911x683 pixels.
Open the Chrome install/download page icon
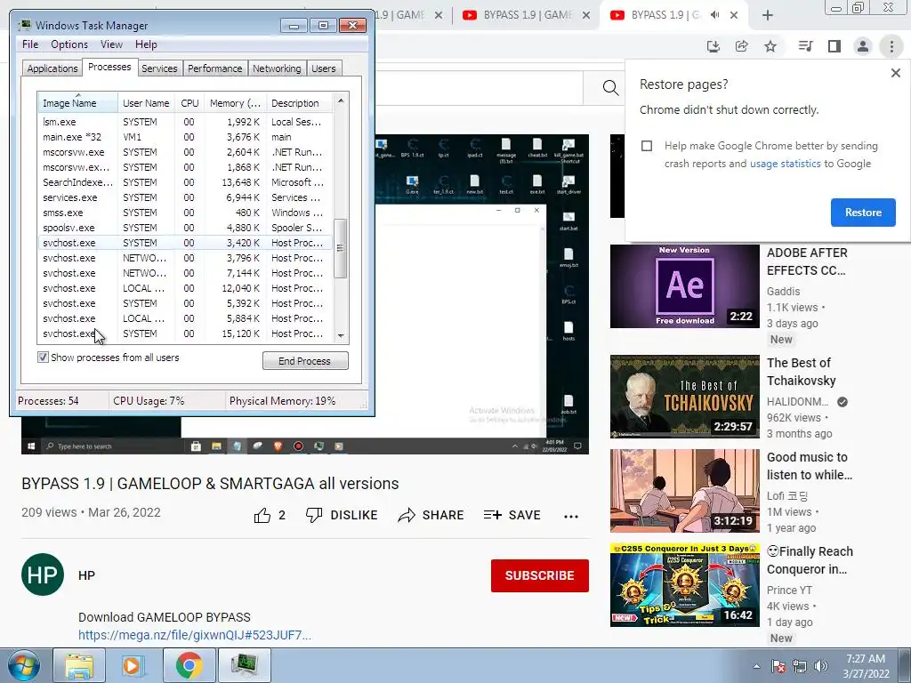713,46
